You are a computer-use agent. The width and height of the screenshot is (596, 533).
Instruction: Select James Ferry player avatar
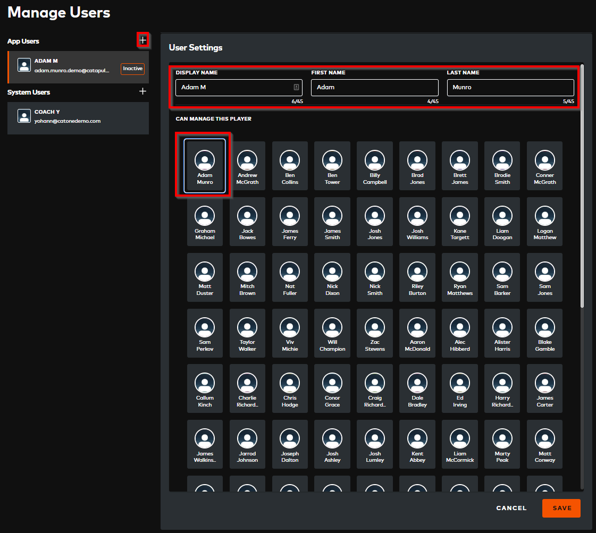[x=290, y=216]
